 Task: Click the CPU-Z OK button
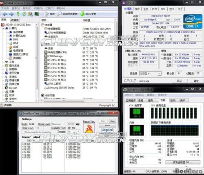point(196,81)
